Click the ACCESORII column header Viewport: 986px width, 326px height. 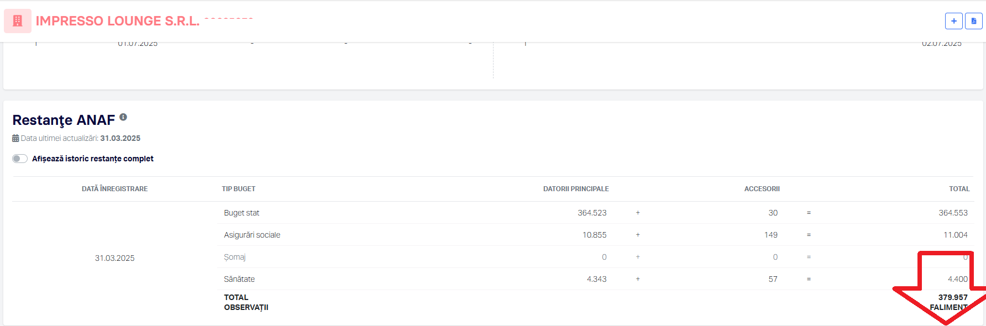click(x=762, y=189)
